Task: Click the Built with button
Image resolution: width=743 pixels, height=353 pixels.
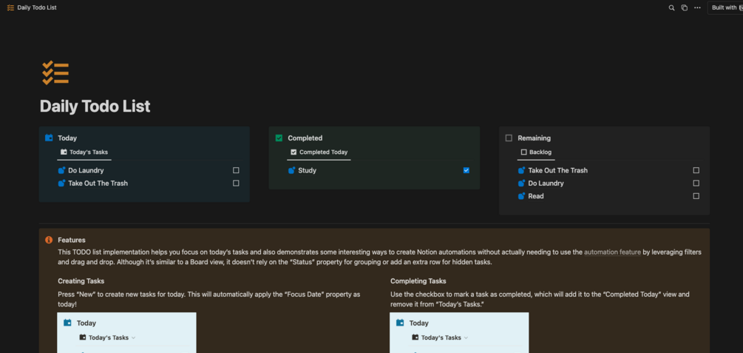Action: 725,7
